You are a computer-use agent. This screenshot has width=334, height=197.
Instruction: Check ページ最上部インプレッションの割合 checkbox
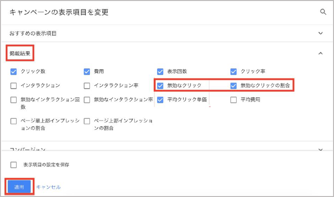[14, 121]
